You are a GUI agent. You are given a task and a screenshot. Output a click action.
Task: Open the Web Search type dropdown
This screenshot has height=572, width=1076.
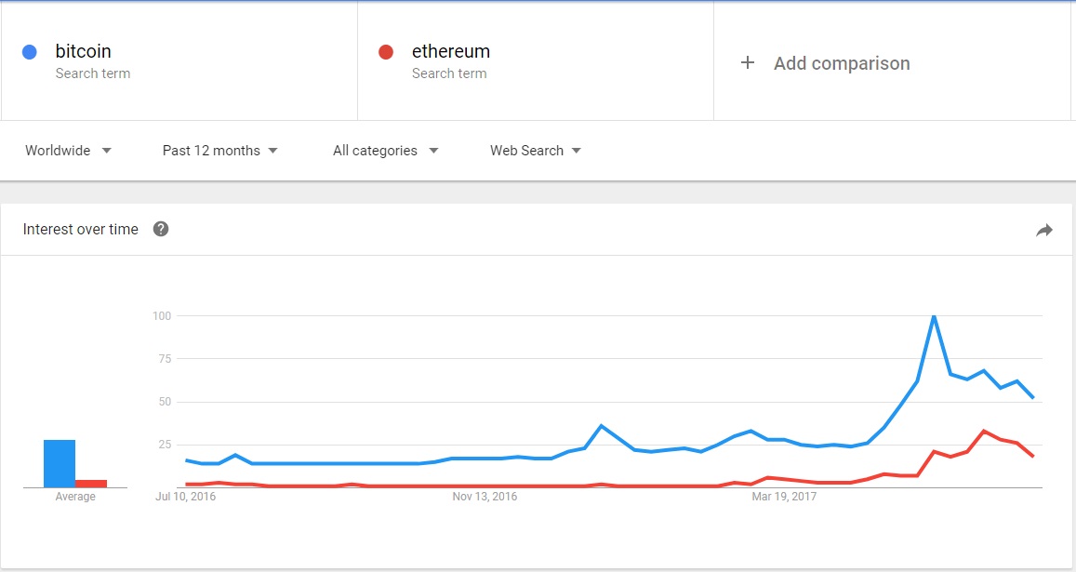536,151
